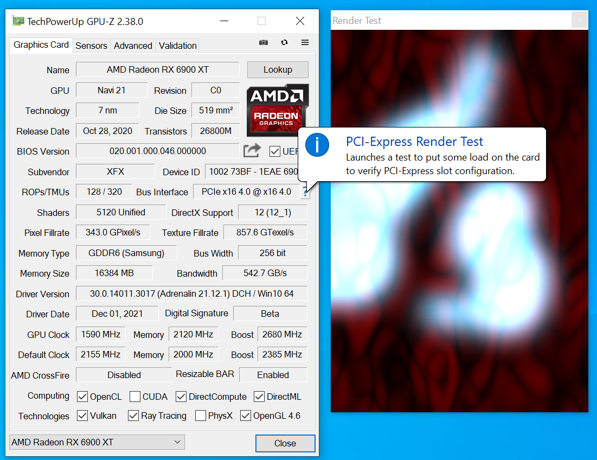Click the AMD Radeon Graphics logo

coord(278,110)
